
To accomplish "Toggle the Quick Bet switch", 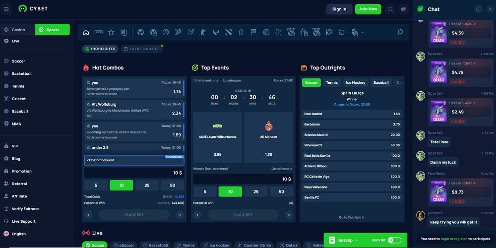I will click(394, 241).
